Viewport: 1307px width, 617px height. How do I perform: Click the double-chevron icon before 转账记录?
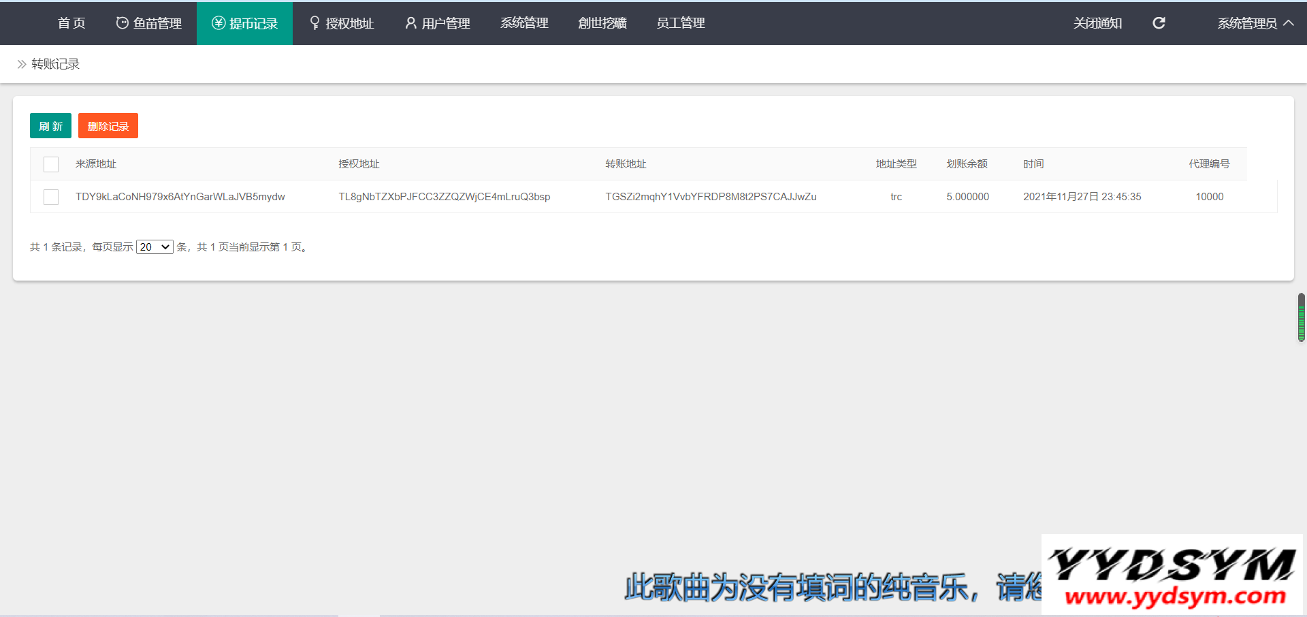(x=22, y=64)
